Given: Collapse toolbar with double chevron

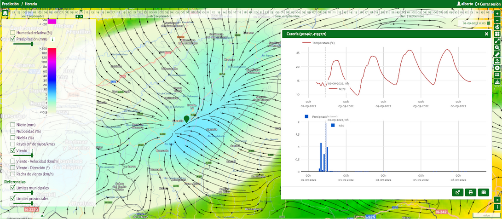Looking at the screenshot, I should (x=497, y=199).
